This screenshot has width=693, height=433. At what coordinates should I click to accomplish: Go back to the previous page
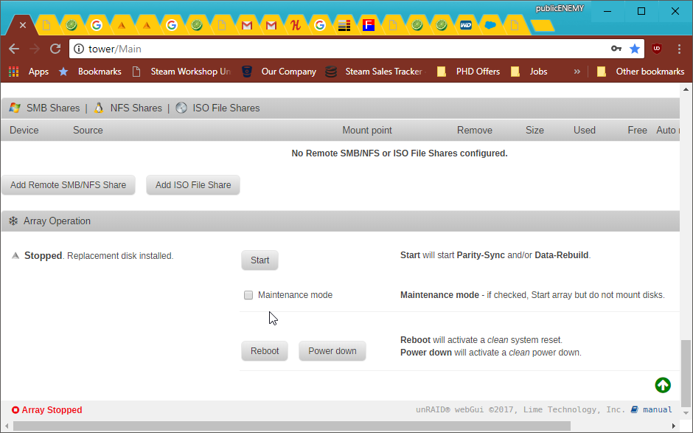pyautogui.click(x=14, y=49)
